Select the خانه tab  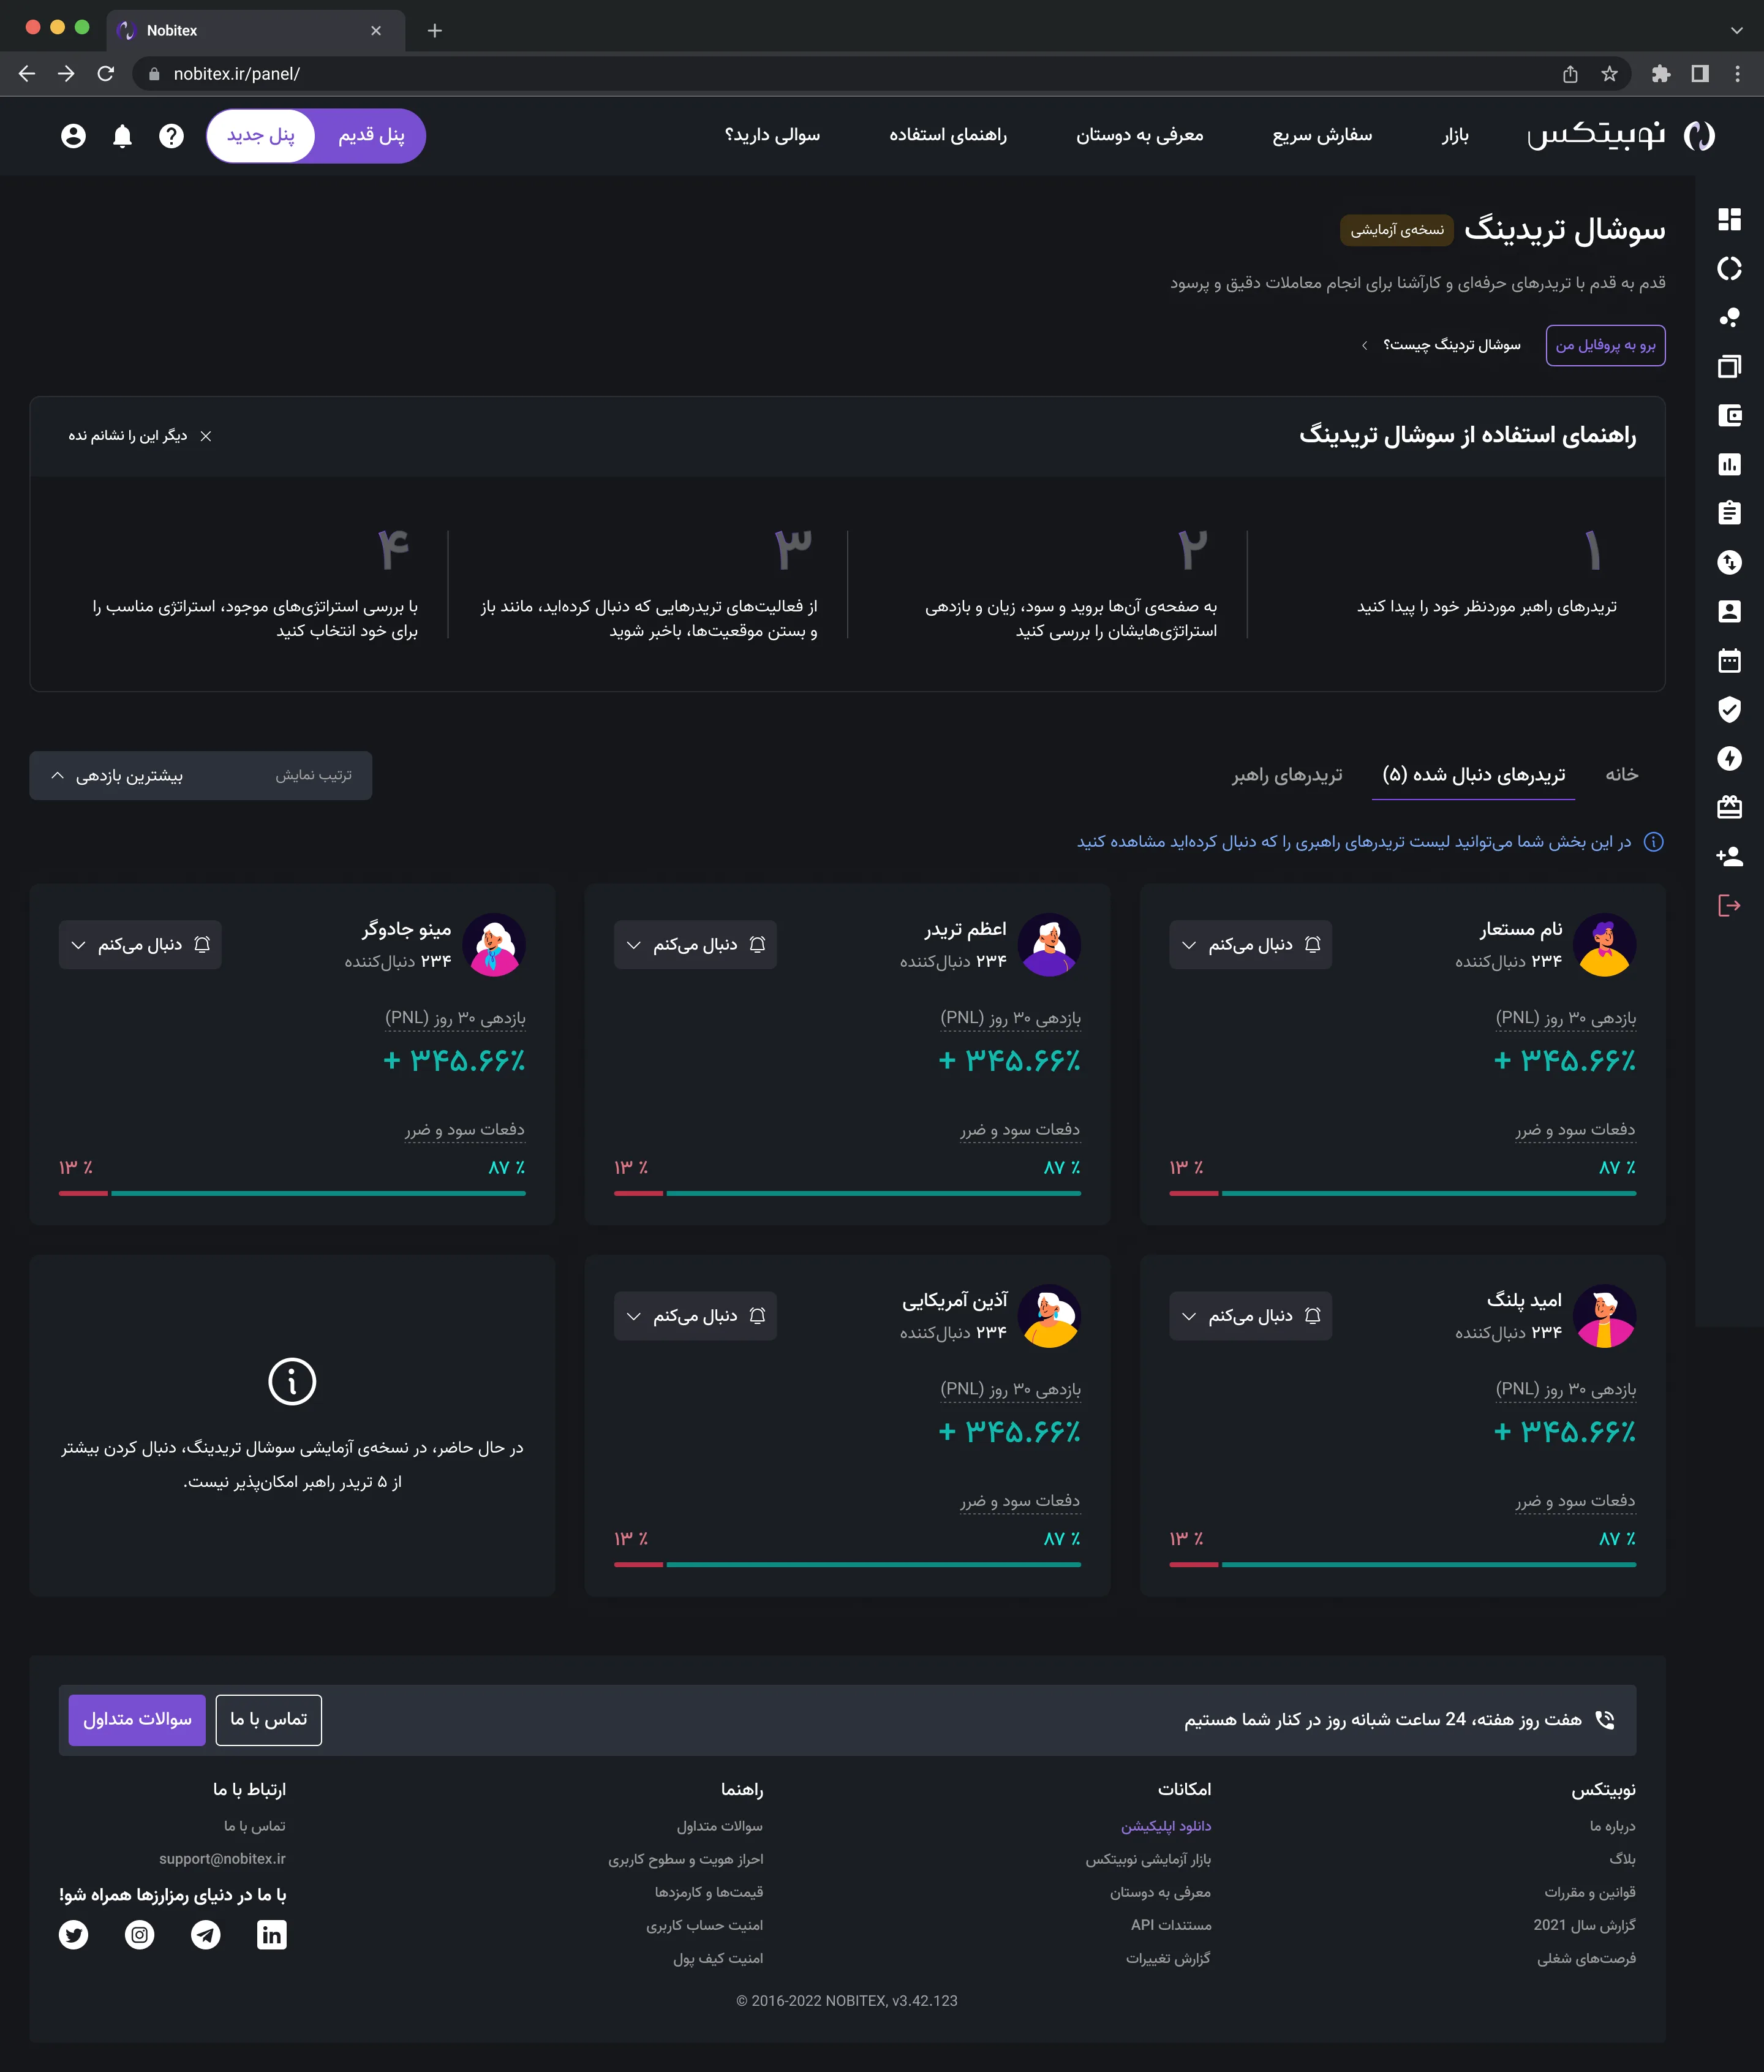1621,775
